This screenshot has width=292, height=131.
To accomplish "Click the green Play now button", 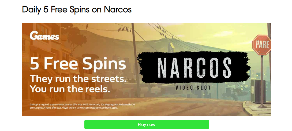I will coord(147,124).
